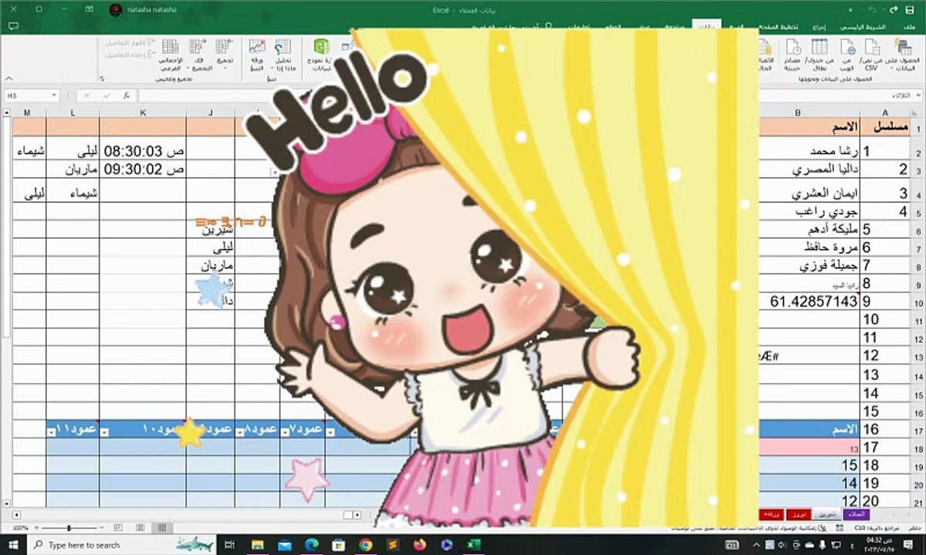Open the Name Box dropdown showing H3
926x555 pixels.
54,96
